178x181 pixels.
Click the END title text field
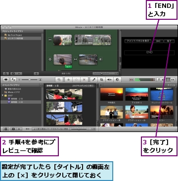[x=149, y=52]
